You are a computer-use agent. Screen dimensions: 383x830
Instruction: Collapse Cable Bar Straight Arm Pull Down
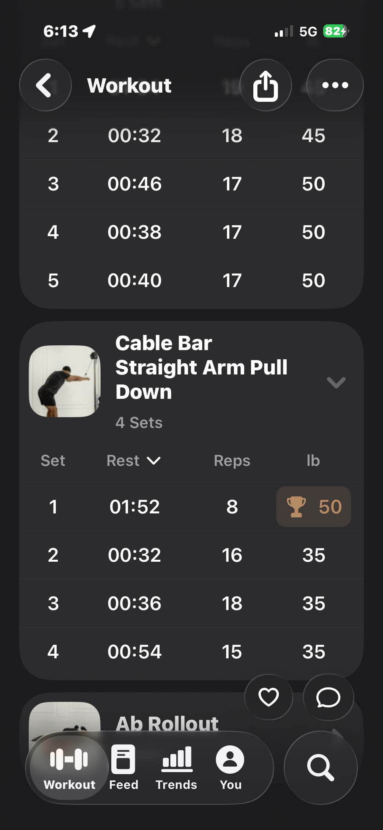coord(336,382)
